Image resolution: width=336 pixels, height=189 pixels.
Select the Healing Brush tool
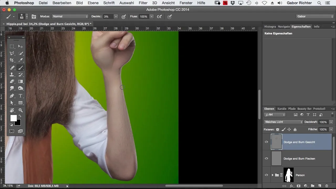[x=12, y=68]
